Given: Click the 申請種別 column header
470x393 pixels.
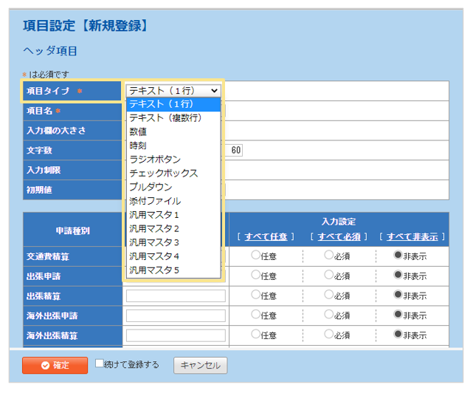Looking at the screenshot, I should pyautogui.click(x=73, y=230).
